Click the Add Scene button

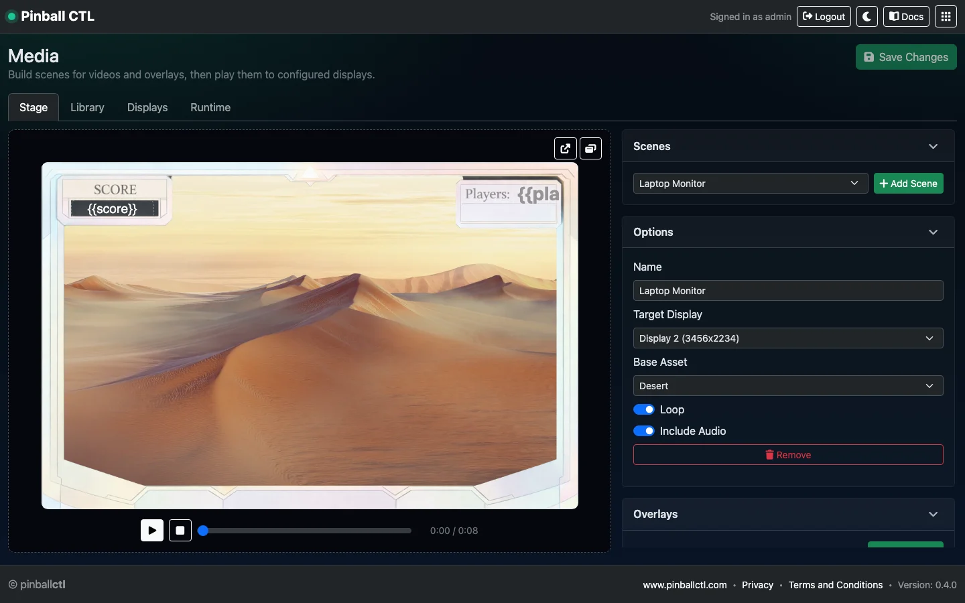click(x=908, y=184)
